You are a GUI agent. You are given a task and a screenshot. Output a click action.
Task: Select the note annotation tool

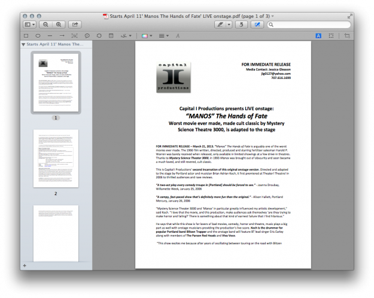pos(111,36)
